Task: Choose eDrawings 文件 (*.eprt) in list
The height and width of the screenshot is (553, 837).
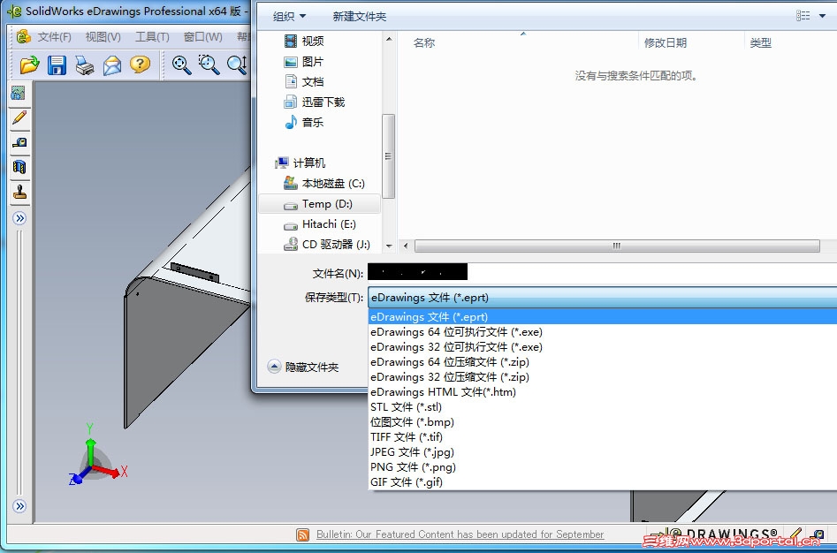Action: tap(603, 317)
